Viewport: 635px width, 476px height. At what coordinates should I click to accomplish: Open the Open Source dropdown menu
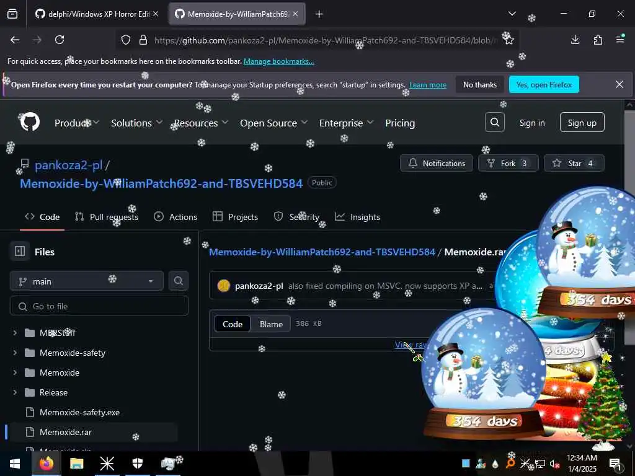click(x=273, y=123)
